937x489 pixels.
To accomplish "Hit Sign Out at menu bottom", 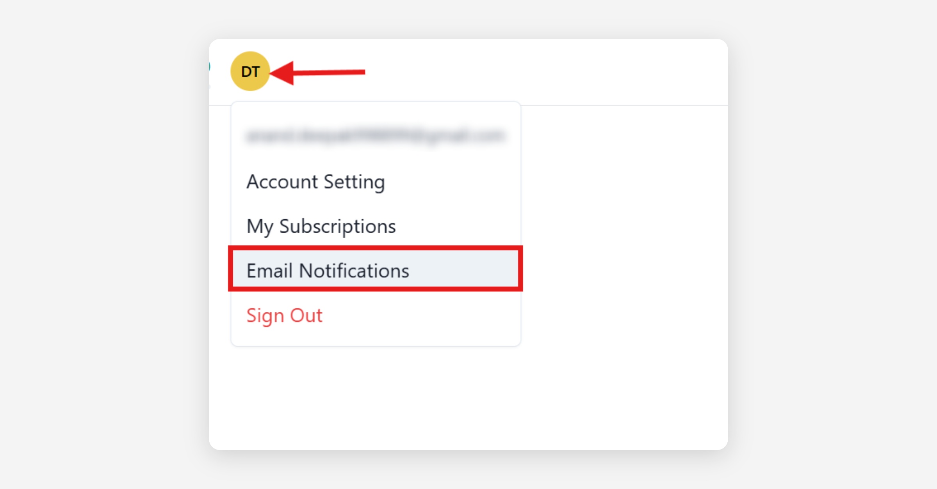I will pos(284,315).
